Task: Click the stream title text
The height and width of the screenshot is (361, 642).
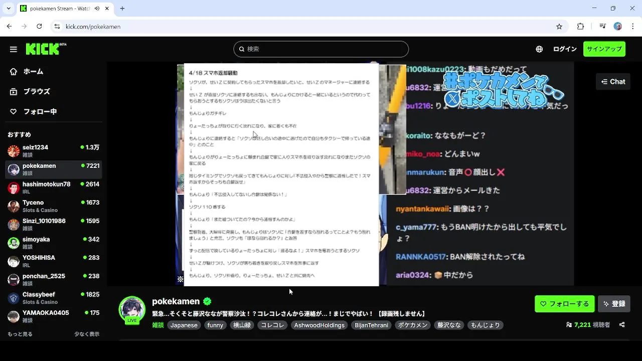Action: pos(289,314)
